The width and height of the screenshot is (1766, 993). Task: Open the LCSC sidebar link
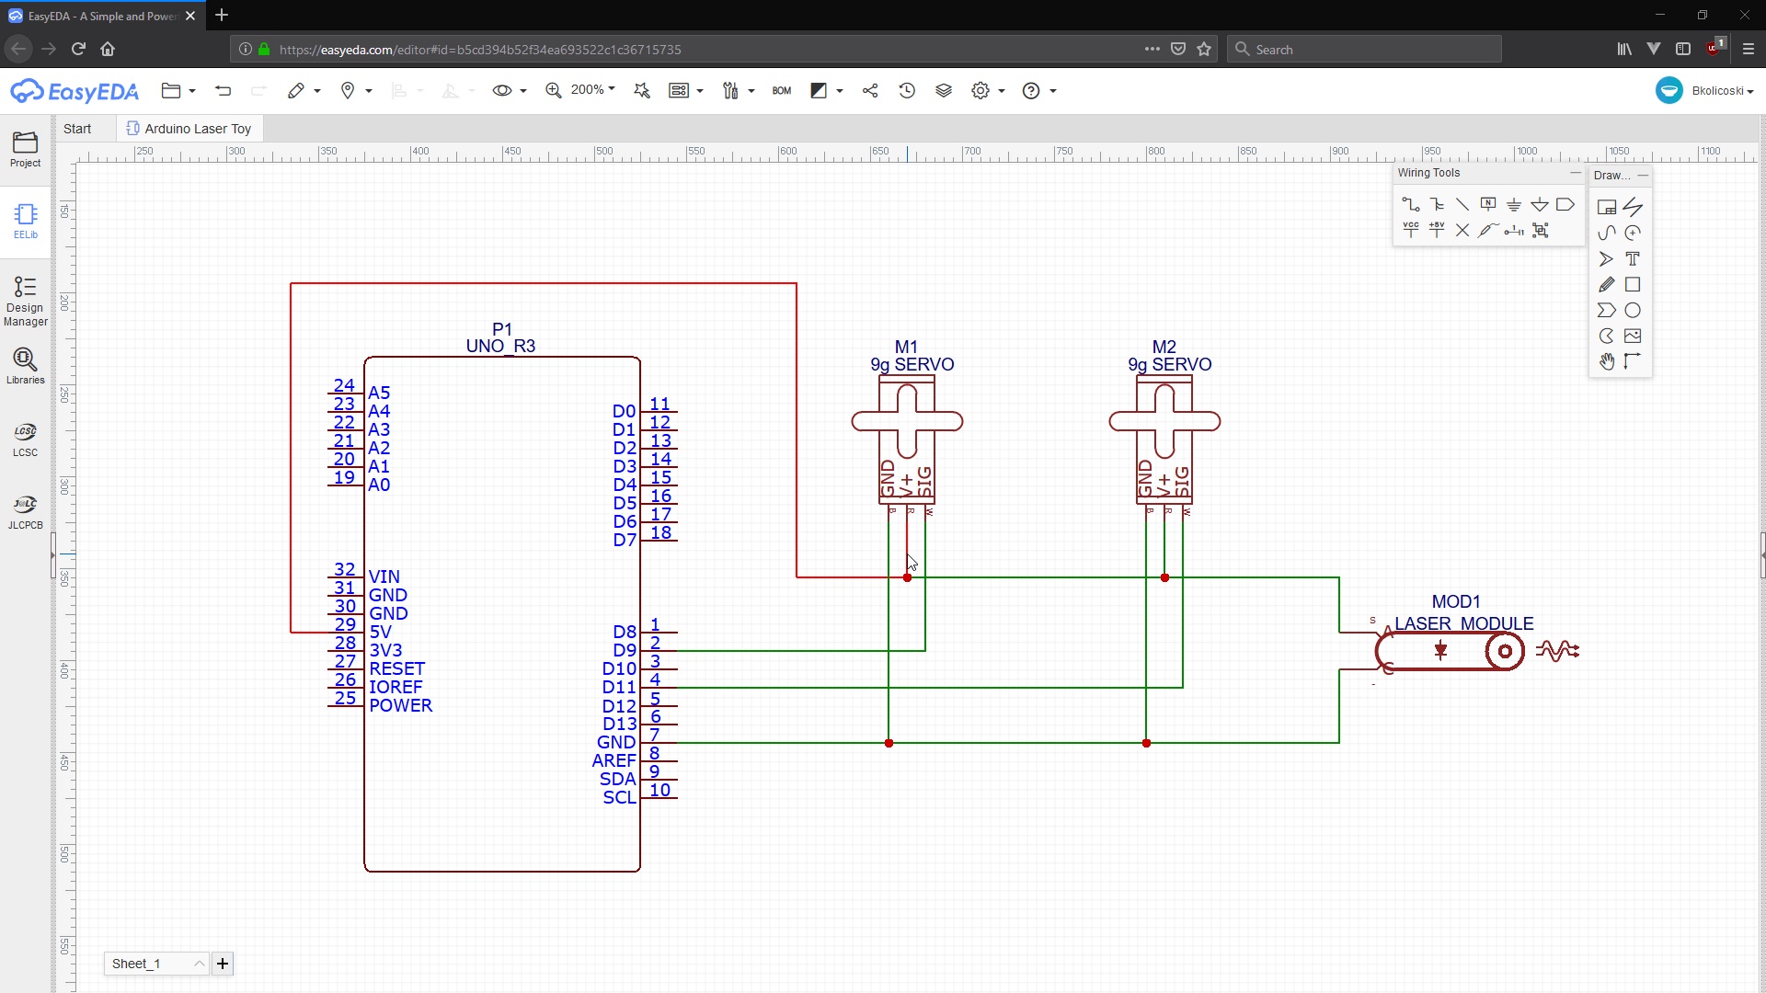(x=25, y=439)
